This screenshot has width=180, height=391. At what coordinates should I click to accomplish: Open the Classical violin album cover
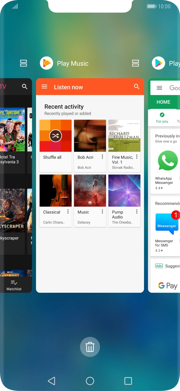[56, 191]
